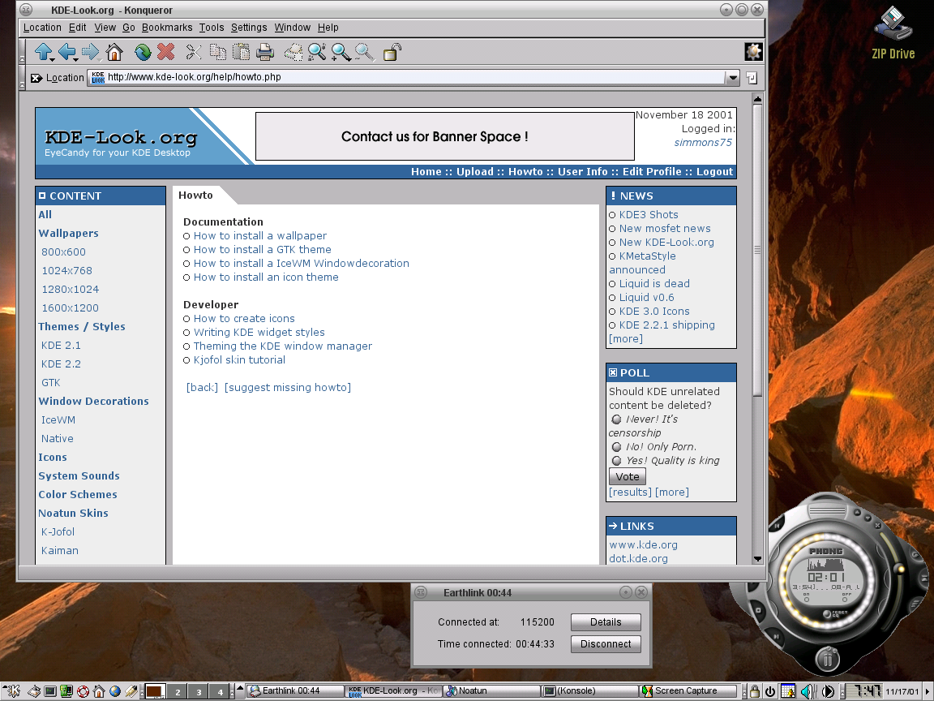Viewport: 934px width, 701px height.
Task: Switch to the Screen Capture taskbar entry
Action: click(x=688, y=691)
